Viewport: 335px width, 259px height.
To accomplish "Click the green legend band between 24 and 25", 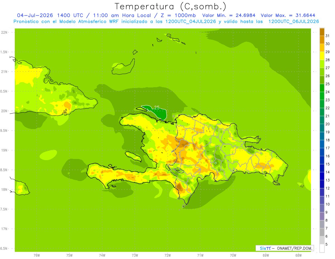I will [322, 88].
